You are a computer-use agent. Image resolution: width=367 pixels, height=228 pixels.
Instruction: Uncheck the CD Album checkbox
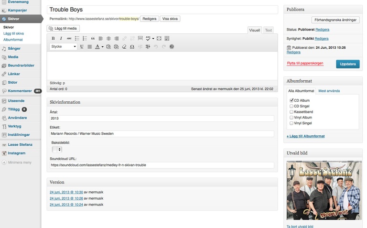click(291, 100)
